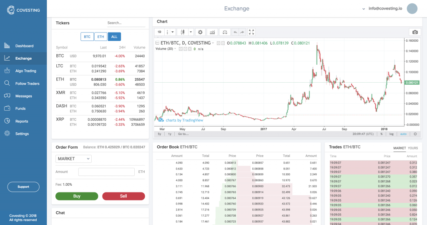This screenshot has width=427, height=225.
Task: Undo the last chart action
Action: click(235, 32)
